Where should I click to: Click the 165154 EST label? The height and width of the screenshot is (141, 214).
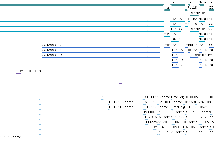click(x=149, y=102)
